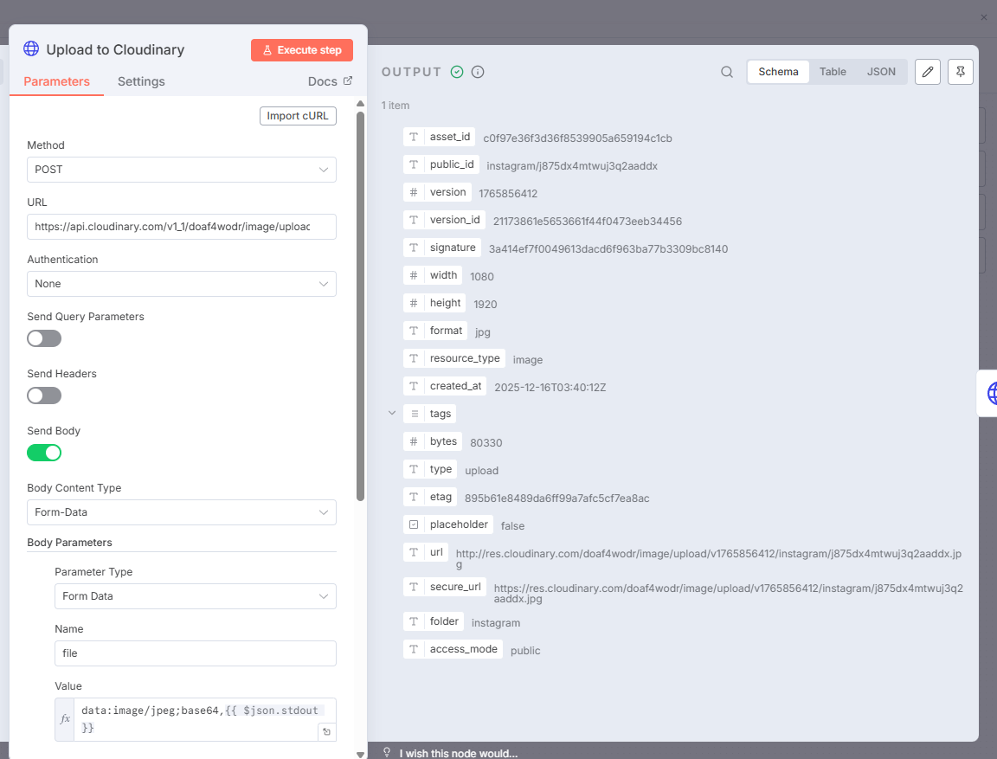The image size is (997, 759).
Task: Open the Method dropdown showing POST
Action: coord(181,170)
